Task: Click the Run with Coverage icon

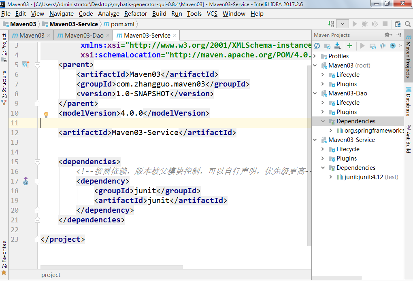Action: 375,24
